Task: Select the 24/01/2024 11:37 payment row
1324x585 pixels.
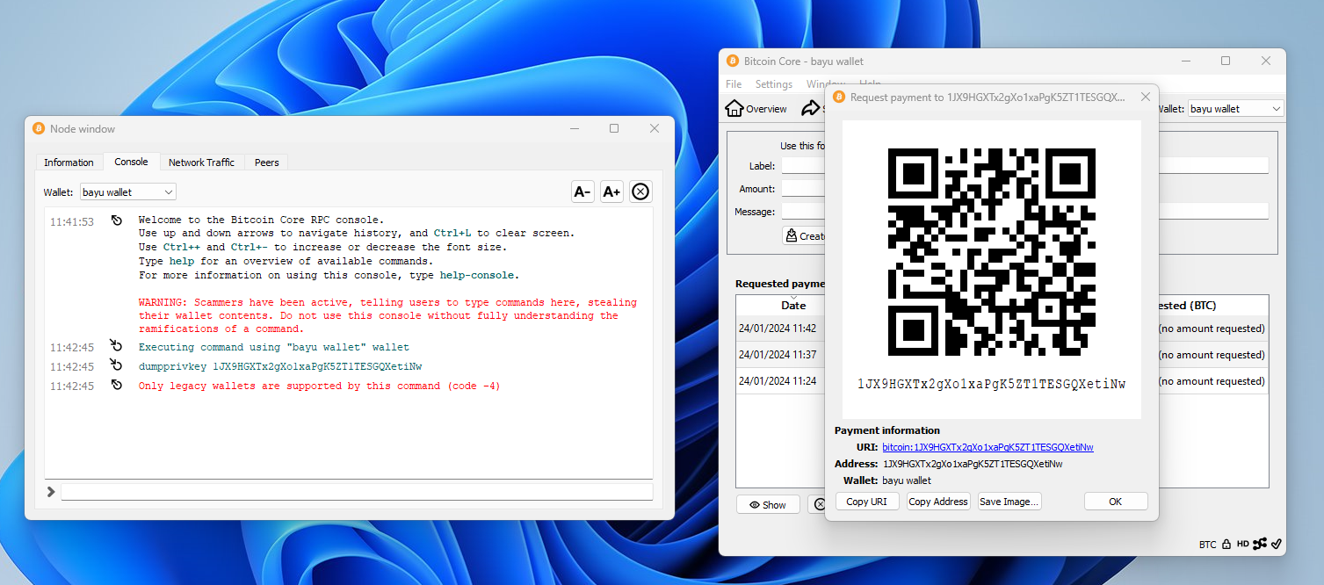Action: [x=780, y=355]
